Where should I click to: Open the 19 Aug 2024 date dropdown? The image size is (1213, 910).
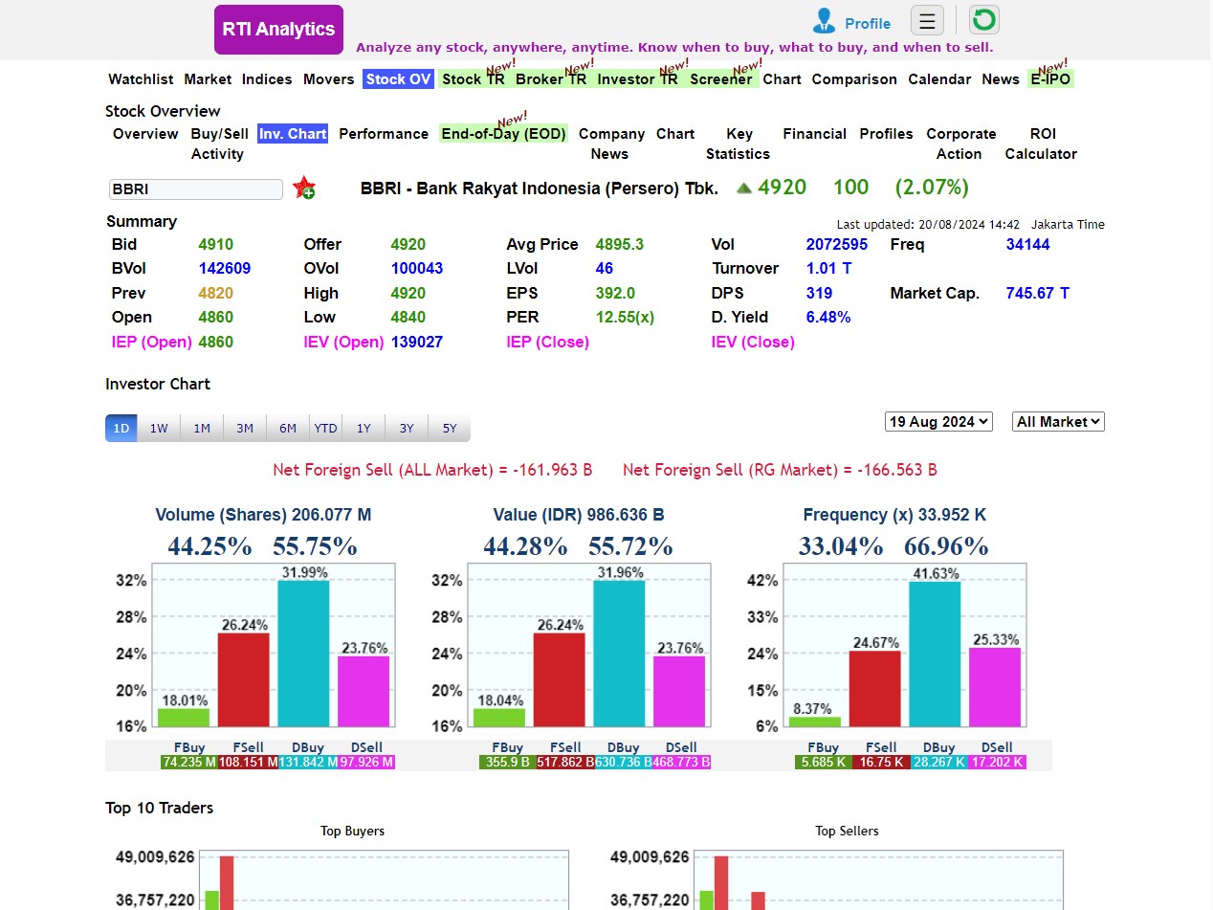click(x=938, y=422)
